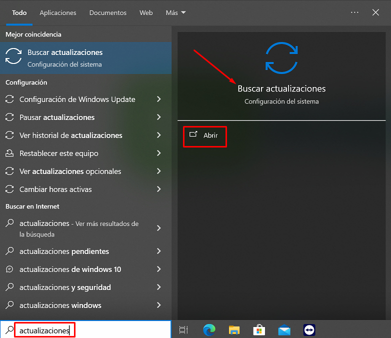Click the open-window icon beside Abrir
The height and width of the screenshot is (338, 391).
tap(193, 134)
